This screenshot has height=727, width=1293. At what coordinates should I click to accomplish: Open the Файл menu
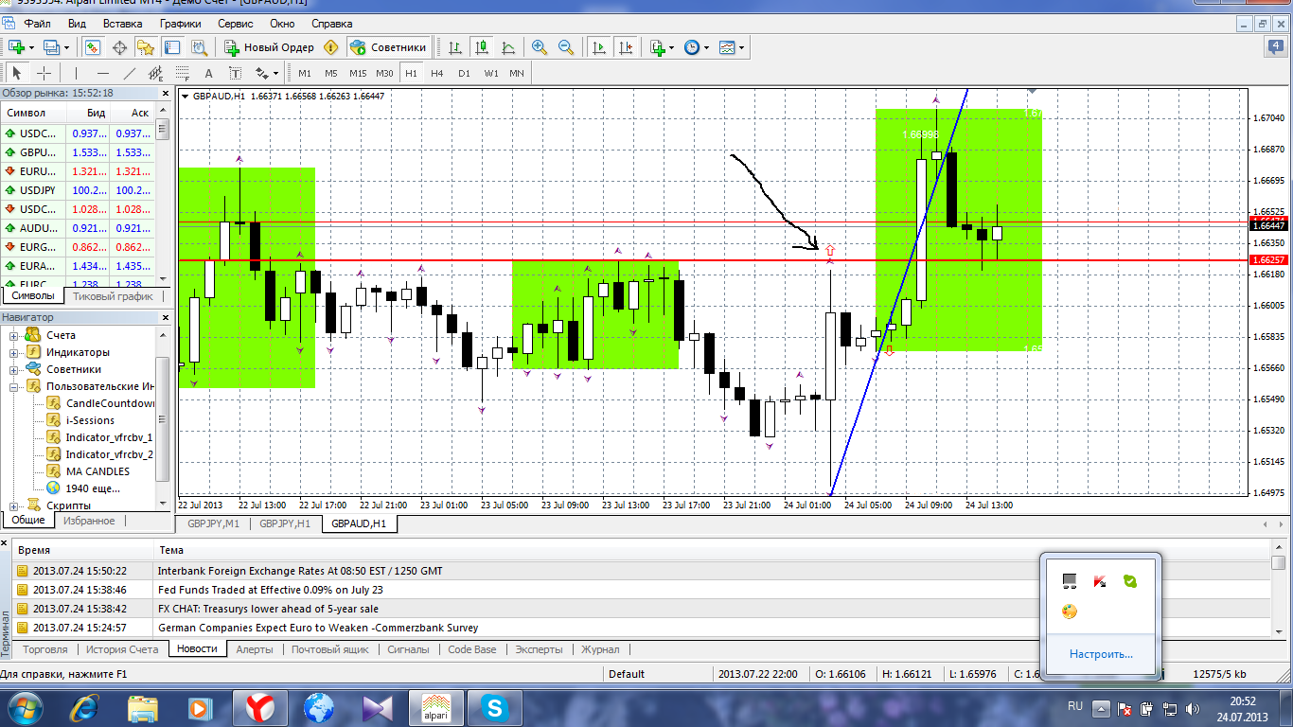coord(38,23)
